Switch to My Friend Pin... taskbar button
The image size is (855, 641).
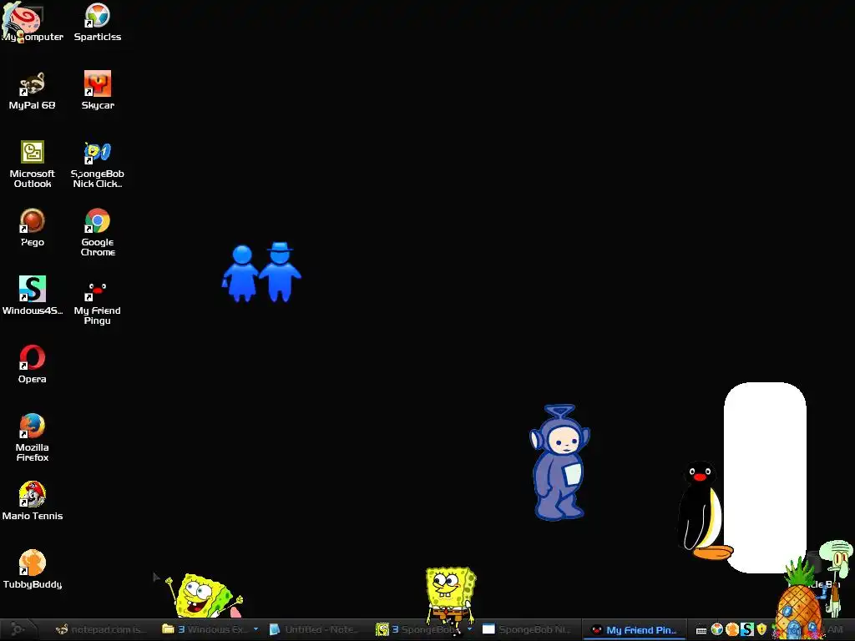coord(635,629)
